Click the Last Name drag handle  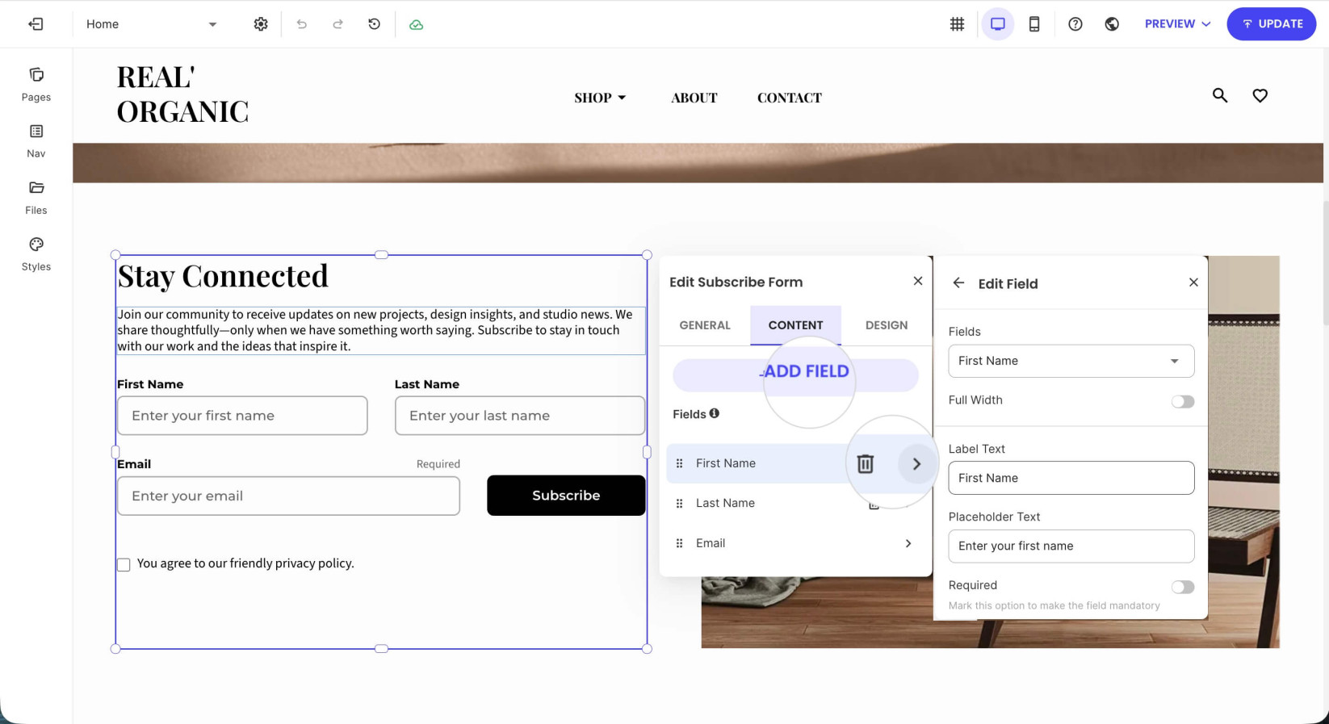[x=679, y=503]
